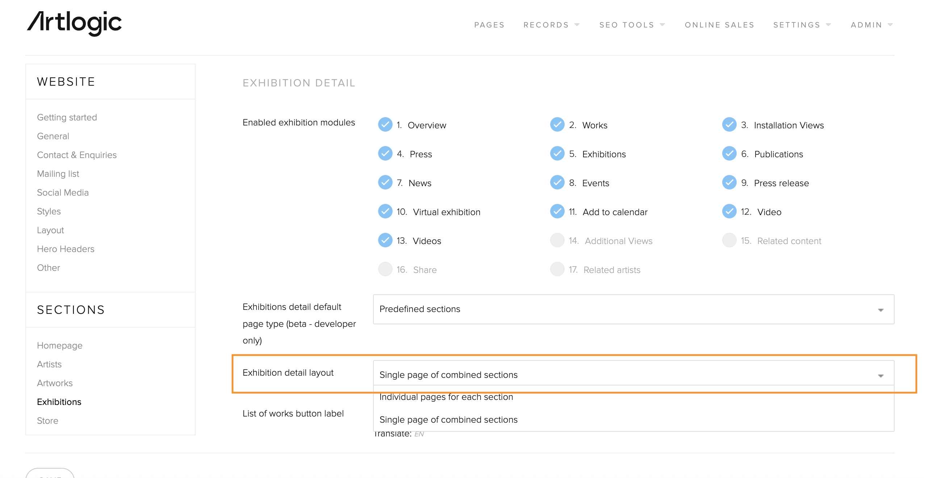Disable the Installation Views module
Image resolution: width=933 pixels, height=478 pixels.
pos(729,125)
